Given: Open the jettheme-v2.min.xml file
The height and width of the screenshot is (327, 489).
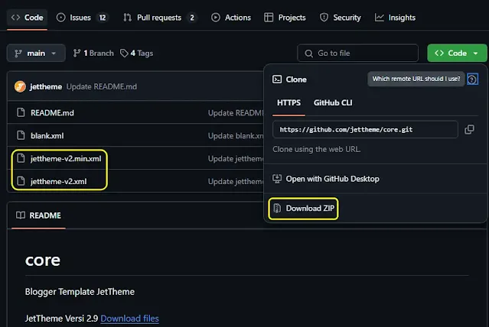Looking at the screenshot, I should coord(66,158).
